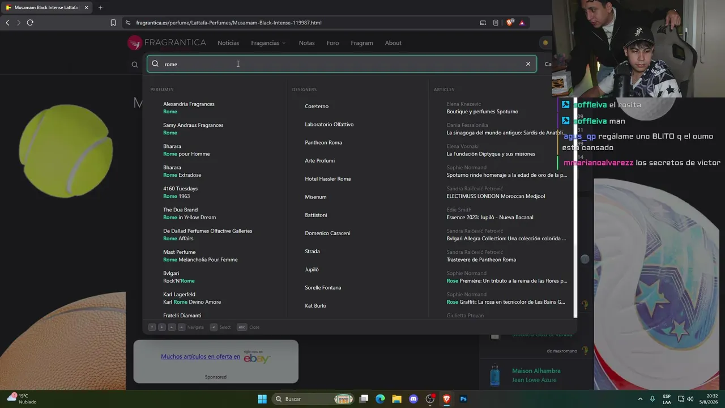The height and width of the screenshot is (408, 725).
Task: Click the microphone tray icon
Action: point(652,399)
